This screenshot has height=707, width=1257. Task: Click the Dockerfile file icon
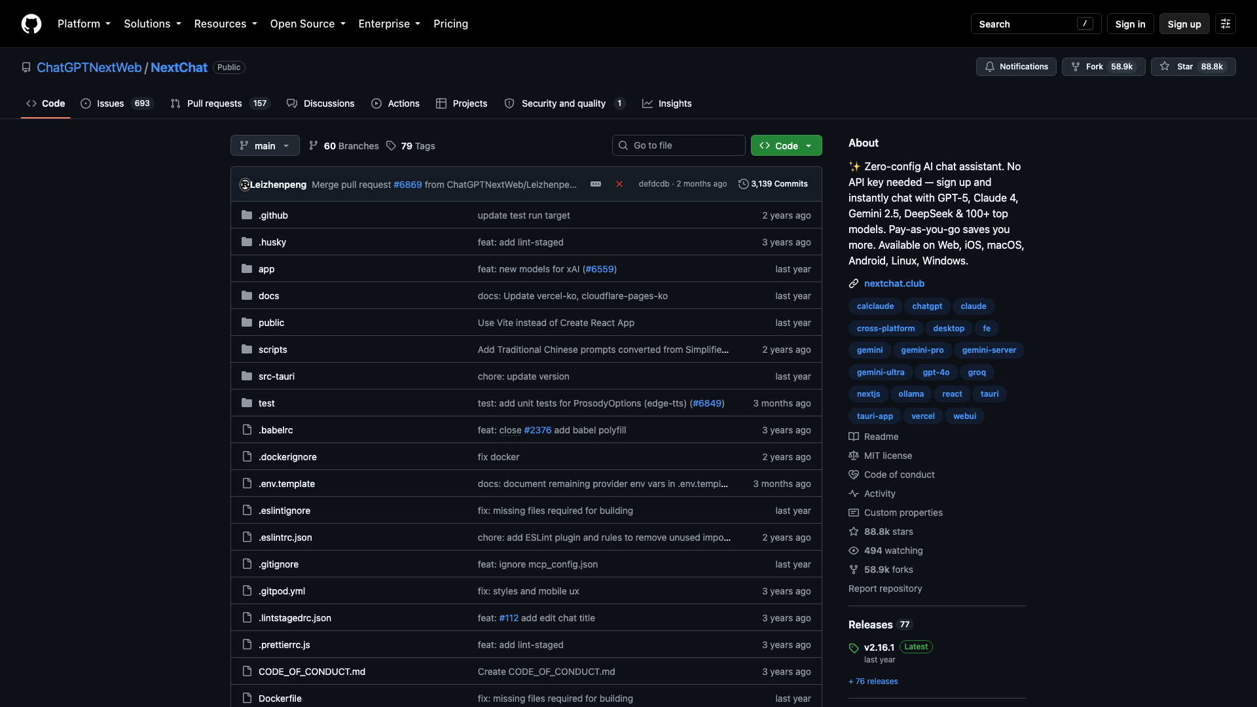(247, 698)
